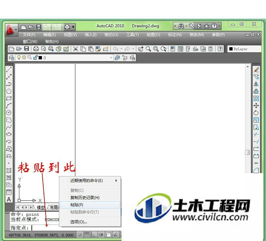Click the first-tab navigation arrow button

(x=17, y=207)
